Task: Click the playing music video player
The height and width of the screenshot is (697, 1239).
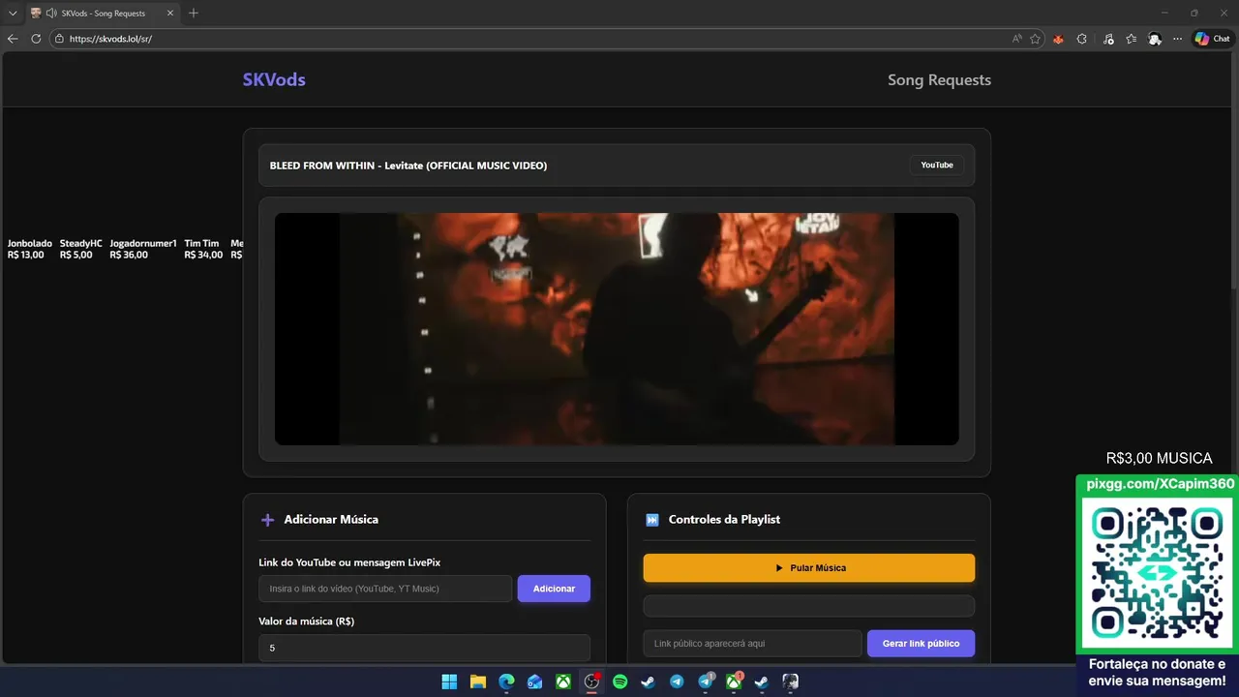Action: [617, 329]
